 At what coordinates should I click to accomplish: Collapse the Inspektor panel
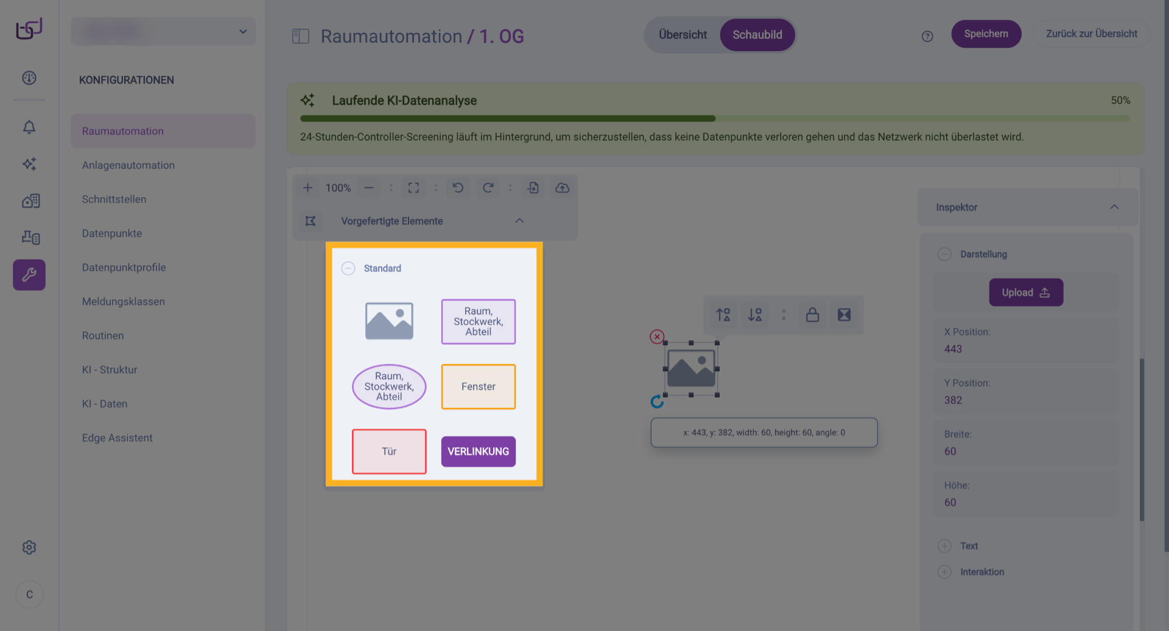coord(1114,207)
